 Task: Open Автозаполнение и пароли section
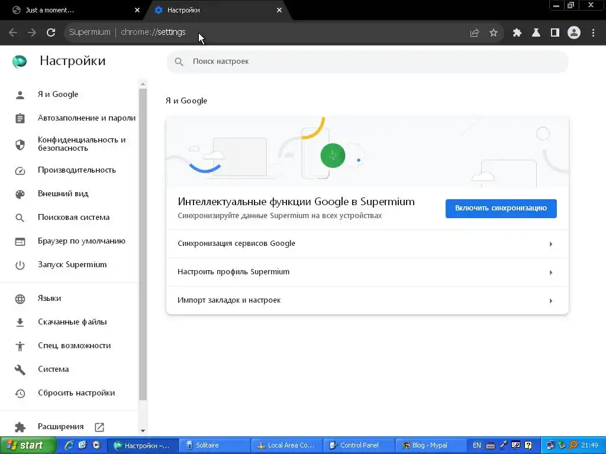[86, 118]
